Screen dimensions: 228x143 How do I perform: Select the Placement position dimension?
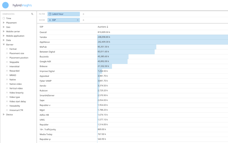pyautogui.click(x=19, y=58)
